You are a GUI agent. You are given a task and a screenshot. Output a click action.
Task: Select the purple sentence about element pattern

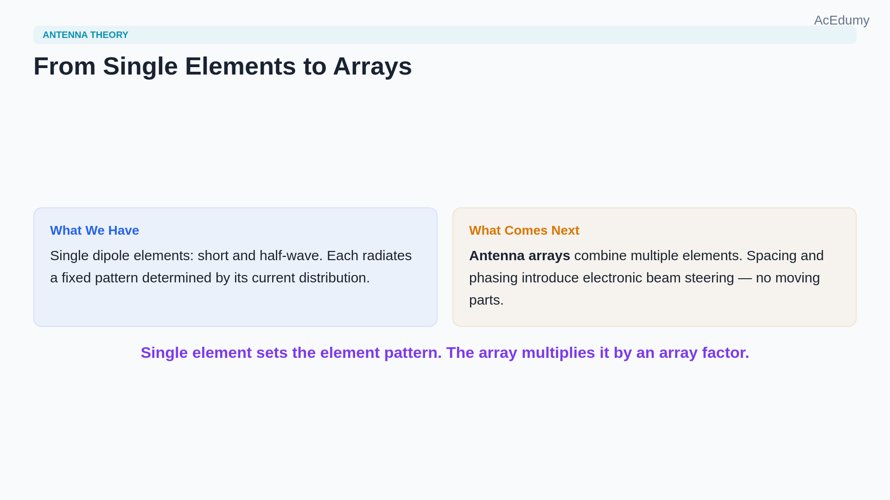(445, 353)
